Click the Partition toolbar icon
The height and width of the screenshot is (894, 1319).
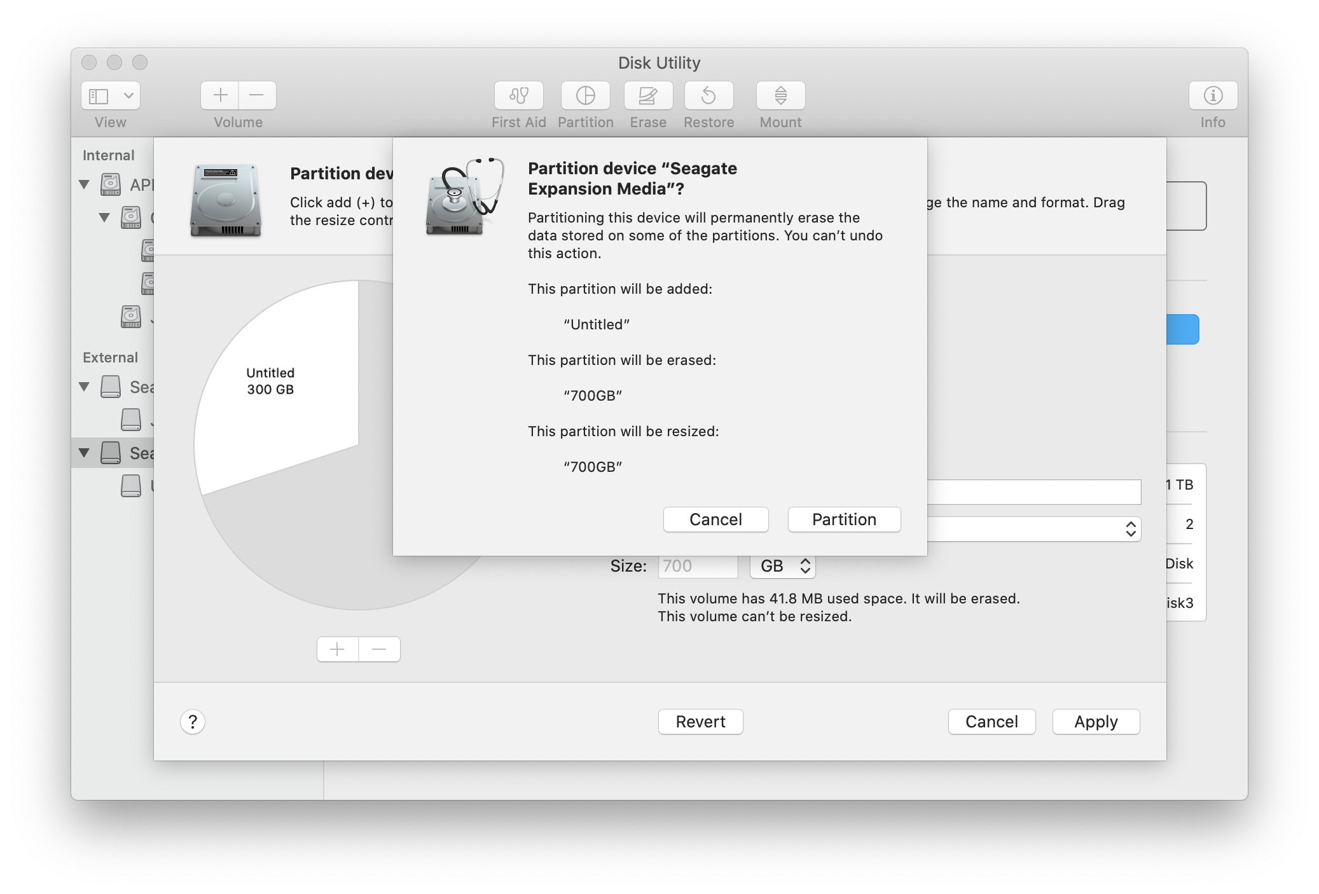(585, 95)
